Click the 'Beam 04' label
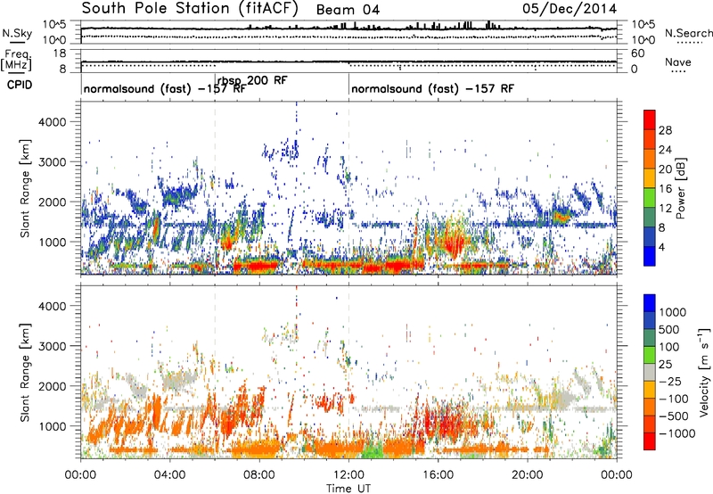713x494 pixels. (x=348, y=10)
